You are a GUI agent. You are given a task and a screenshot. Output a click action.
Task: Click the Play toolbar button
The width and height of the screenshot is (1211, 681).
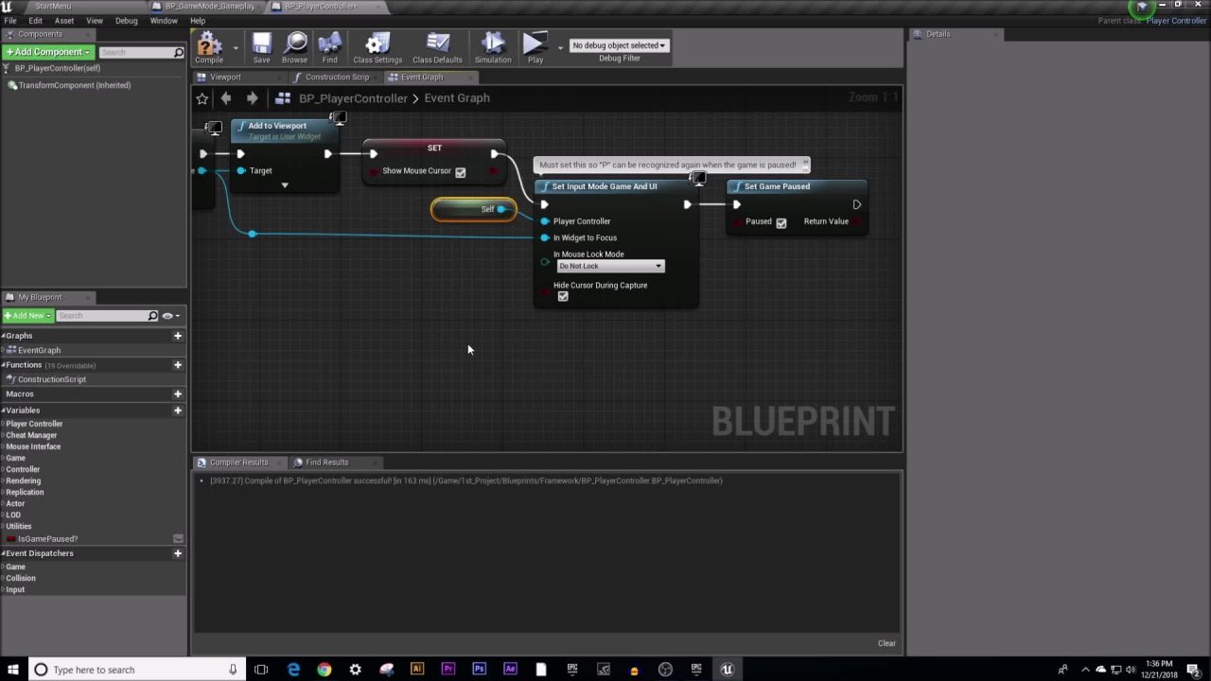535,47
